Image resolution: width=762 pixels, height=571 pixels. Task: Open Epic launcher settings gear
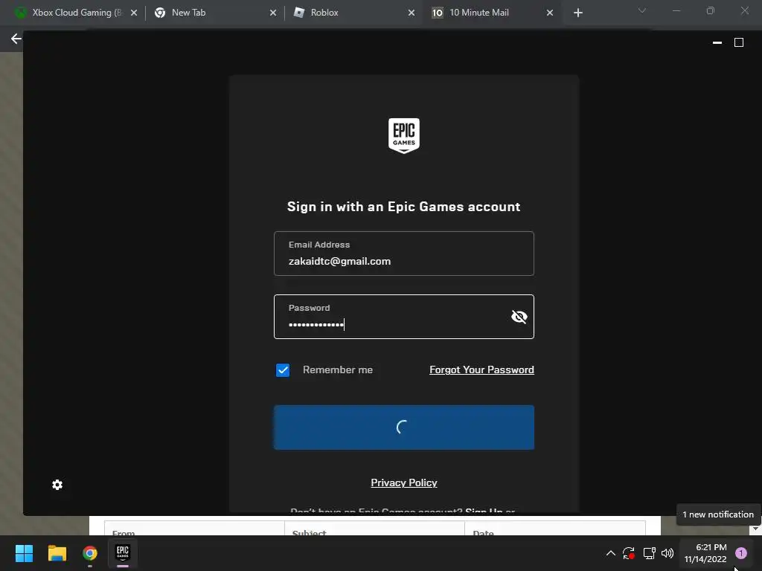[57, 485]
